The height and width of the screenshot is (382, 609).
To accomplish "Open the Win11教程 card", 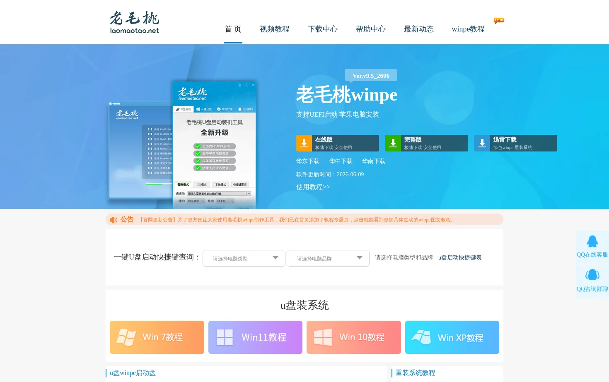I will [x=255, y=337].
